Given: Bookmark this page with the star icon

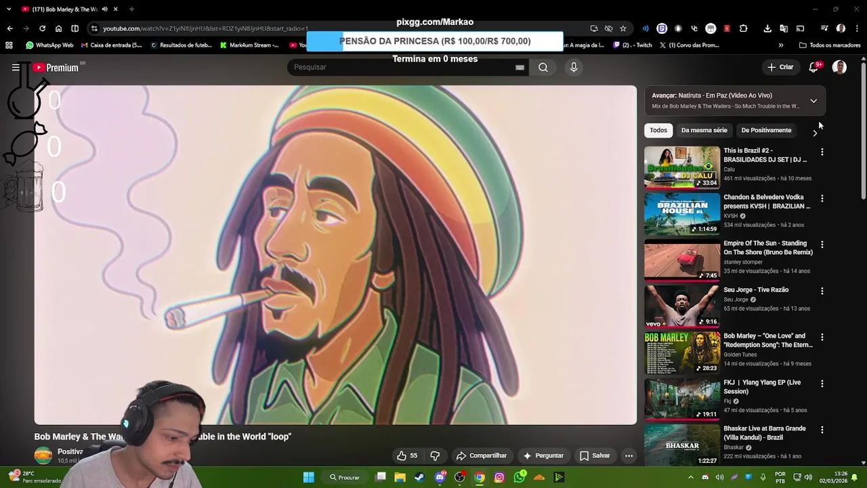Looking at the screenshot, I should [x=623, y=28].
